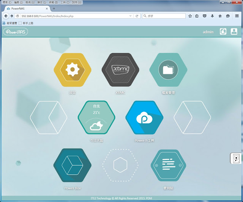Click the 檔案管理 text label
243x202 pixels.
click(x=168, y=92)
